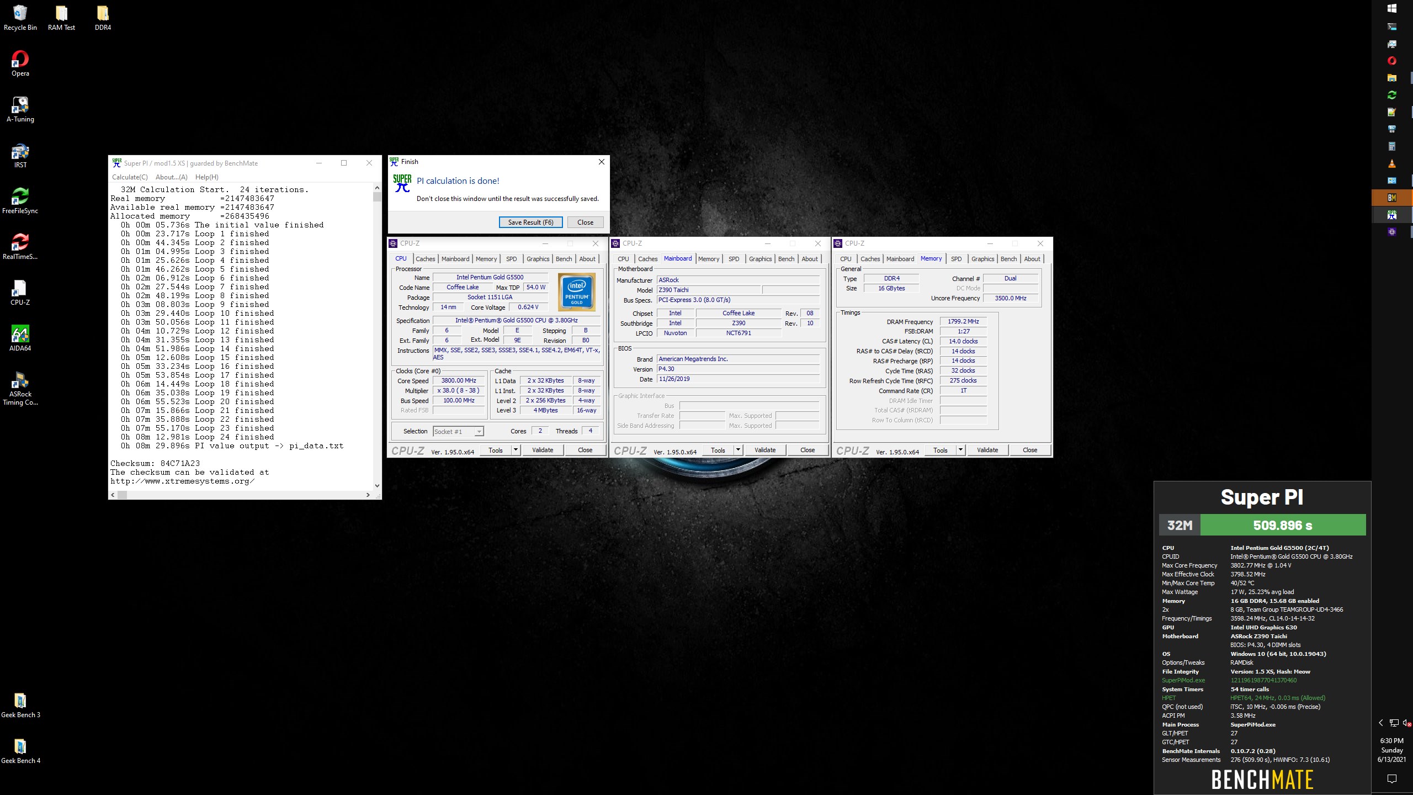
Task: Open the RealTimeSync desktop shortcut
Action: (20, 247)
